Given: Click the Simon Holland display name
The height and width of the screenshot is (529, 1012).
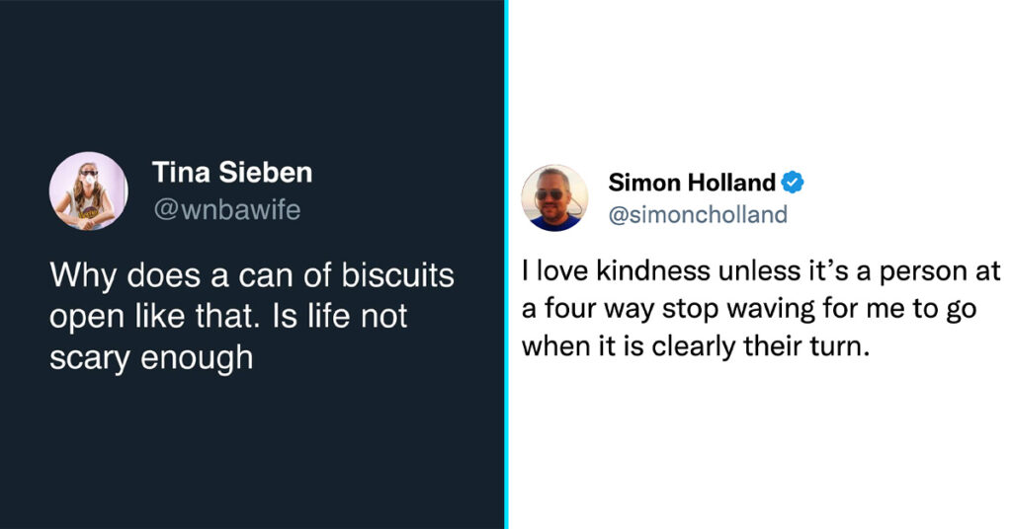Looking at the screenshot, I should [x=691, y=183].
